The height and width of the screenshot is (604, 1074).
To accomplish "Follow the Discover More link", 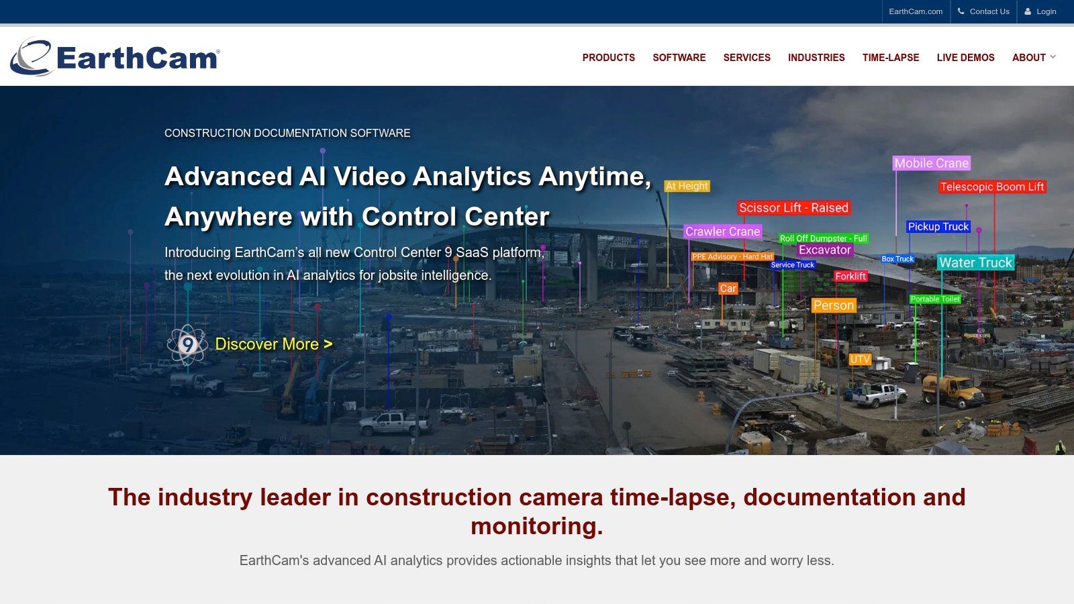I will point(274,344).
